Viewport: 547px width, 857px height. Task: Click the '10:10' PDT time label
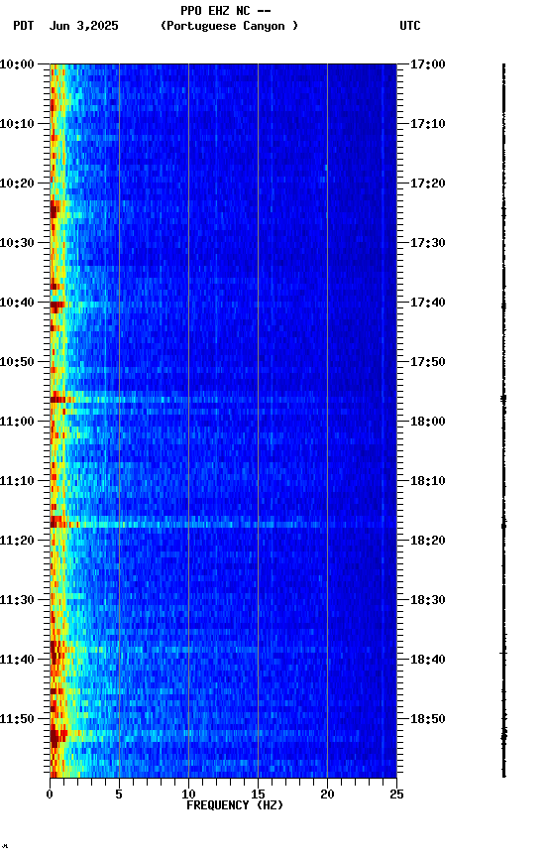tap(17, 124)
